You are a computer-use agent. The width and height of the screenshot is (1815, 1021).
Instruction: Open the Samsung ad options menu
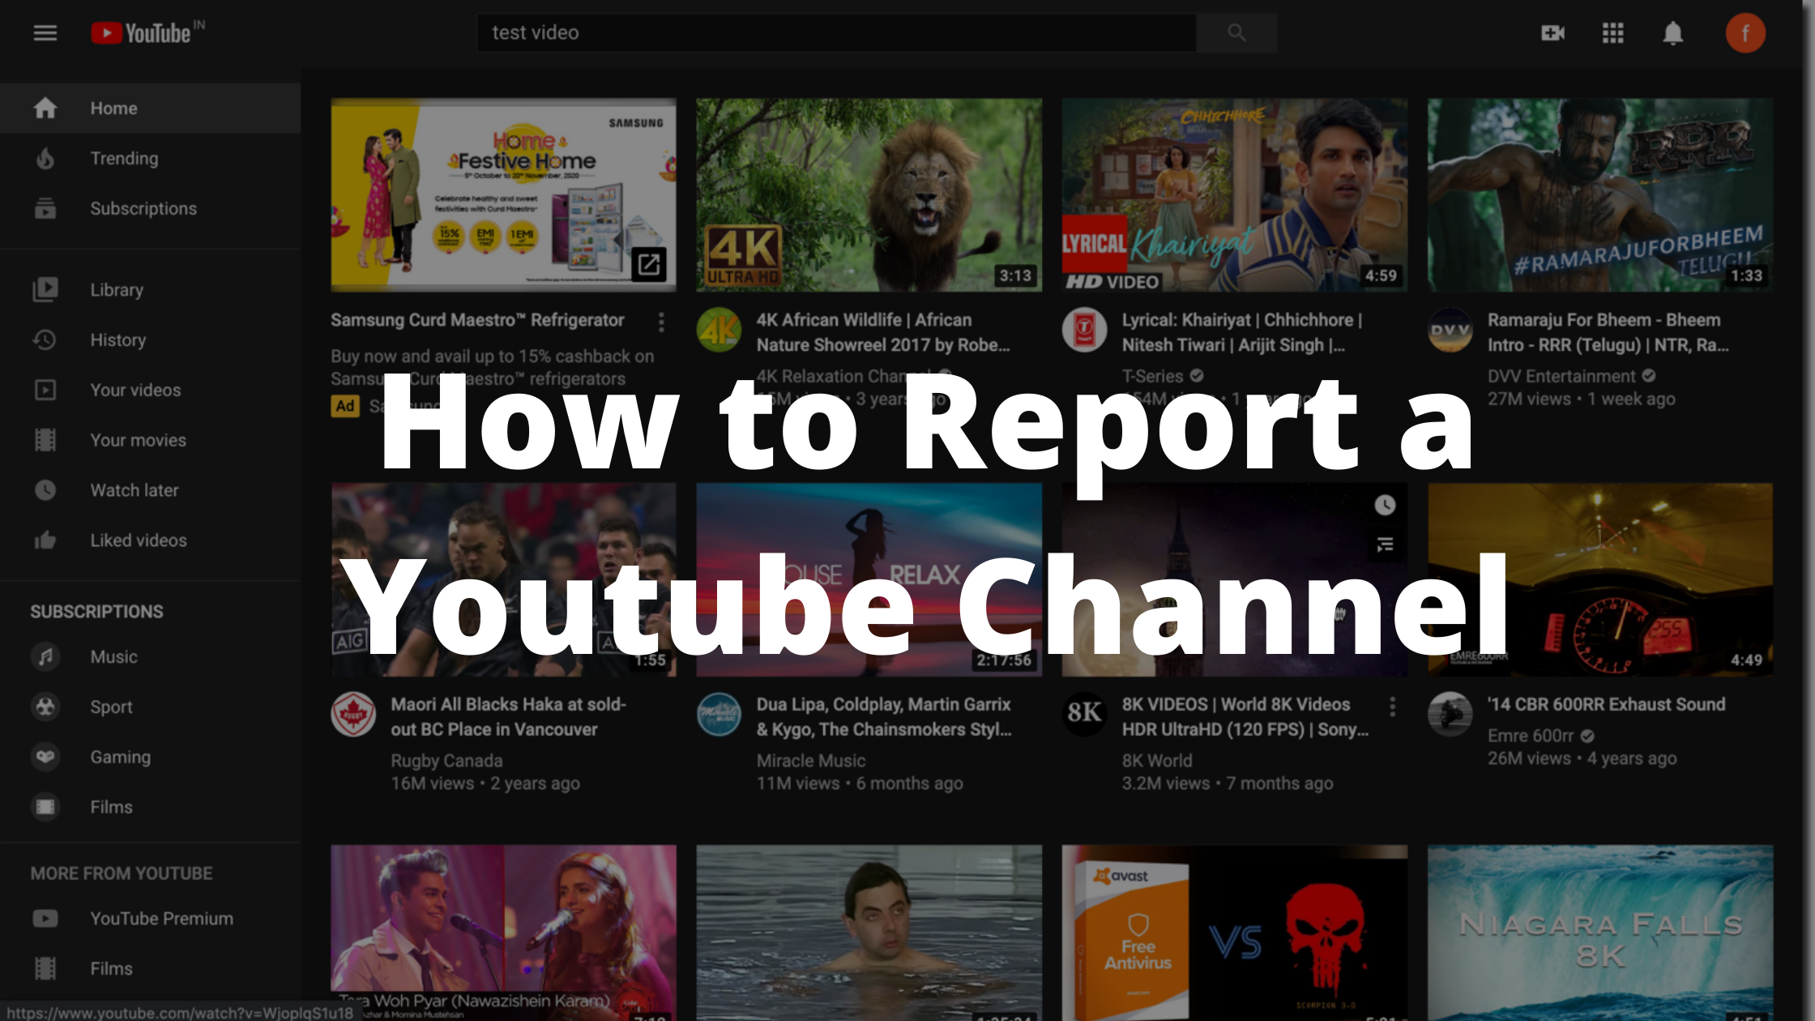pyautogui.click(x=661, y=322)
